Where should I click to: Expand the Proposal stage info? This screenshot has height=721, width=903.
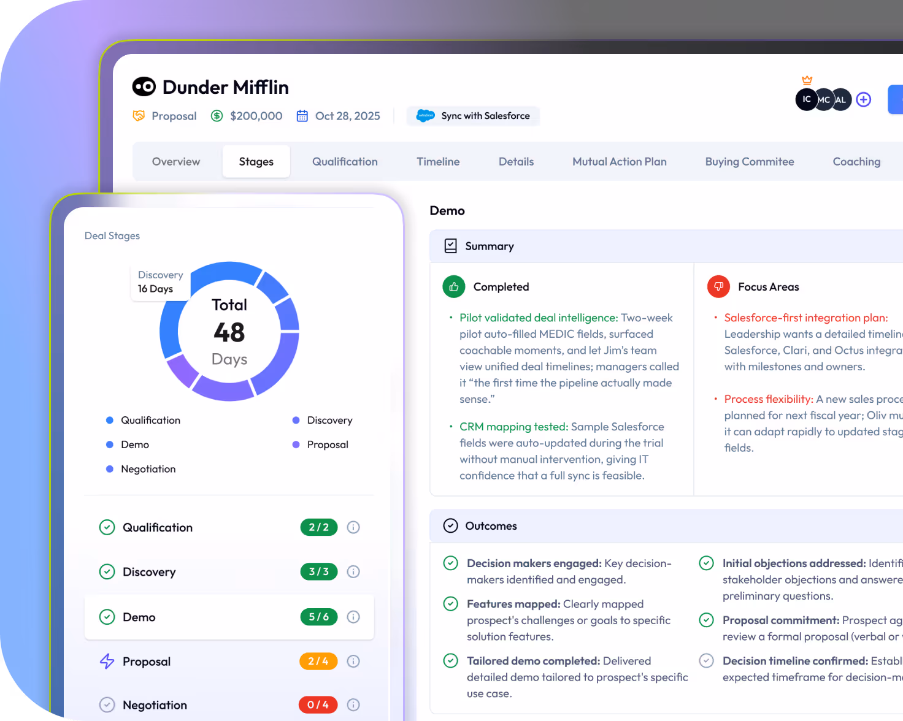353,662
